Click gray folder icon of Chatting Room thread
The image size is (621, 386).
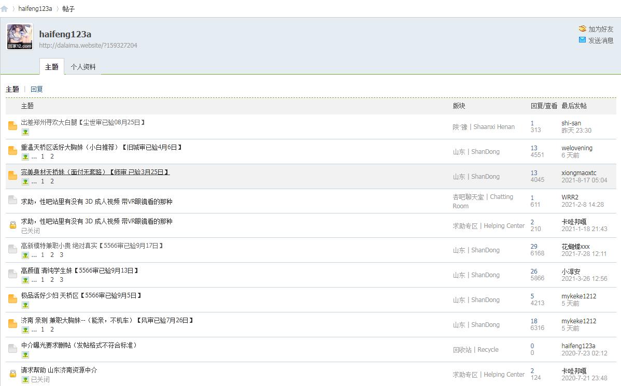pyautogui.click(x=13, y=200)
